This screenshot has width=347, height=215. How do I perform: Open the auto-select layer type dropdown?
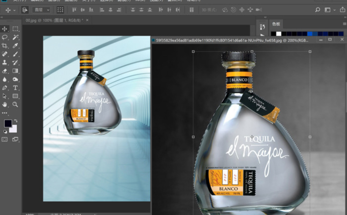41,10
